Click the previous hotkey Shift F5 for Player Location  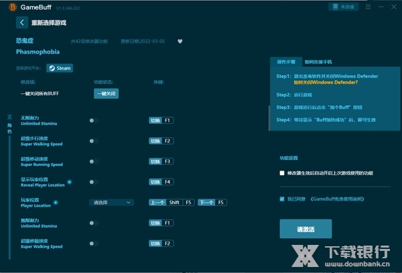coord(172,202)
